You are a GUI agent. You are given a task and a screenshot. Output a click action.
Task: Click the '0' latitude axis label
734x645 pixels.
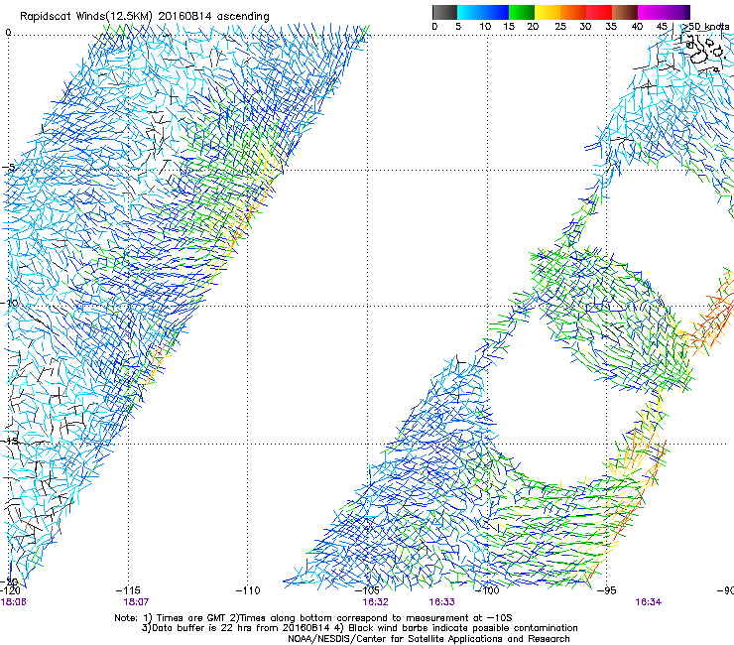pyautogui.click(x=8, y=33)
